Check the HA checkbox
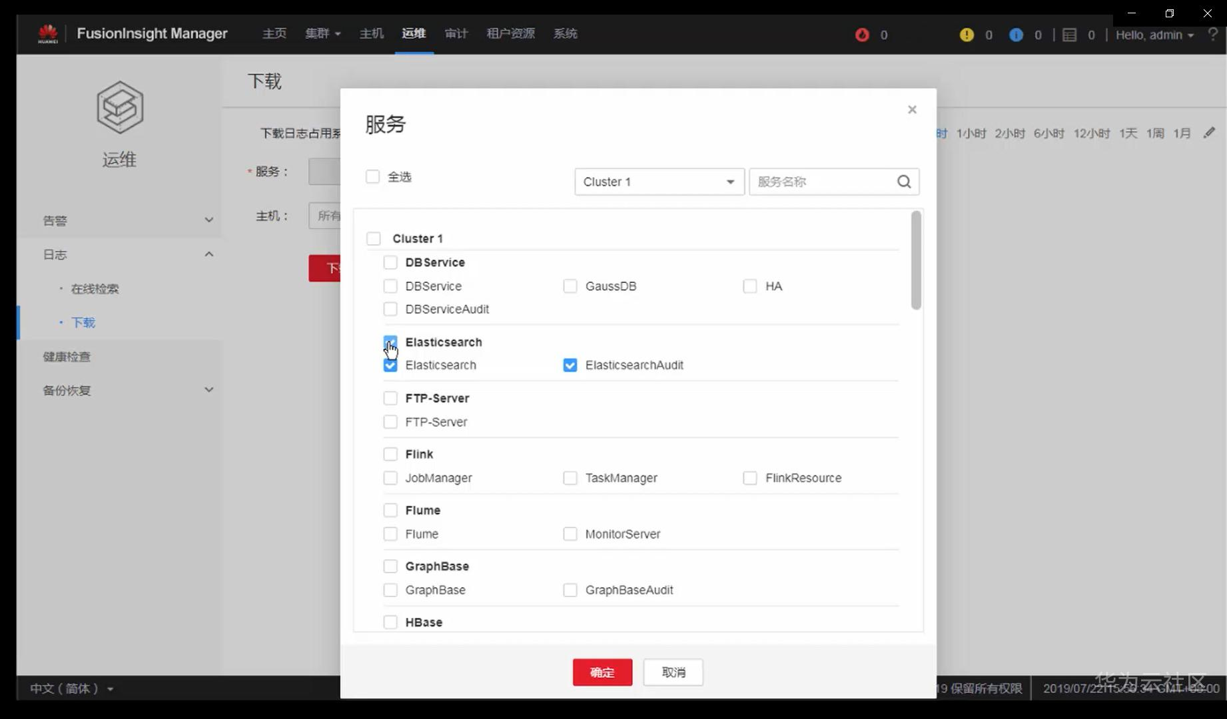1227x719 pixels. point(750,286)
